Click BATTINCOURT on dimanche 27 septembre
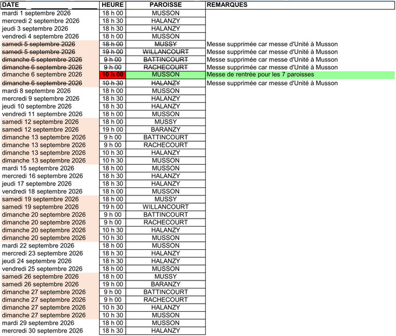The image size is (396, 336). (x=166, y=292)
